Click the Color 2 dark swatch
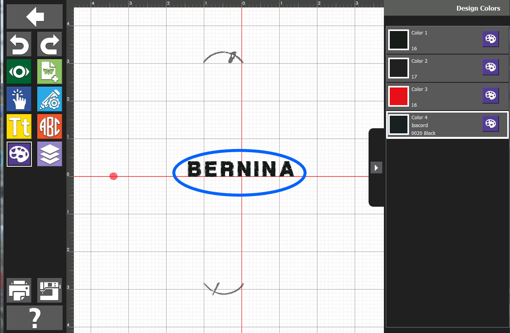This screenshot has width=510, height=333. coord(398,68)
